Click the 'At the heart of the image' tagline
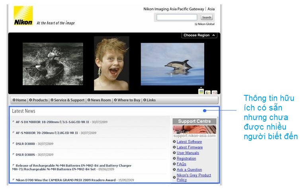The width and height of the screenshot is (307, 189). tap(56, 23)
